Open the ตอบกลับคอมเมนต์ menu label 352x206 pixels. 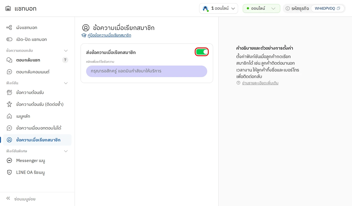(x=33, y=72)
